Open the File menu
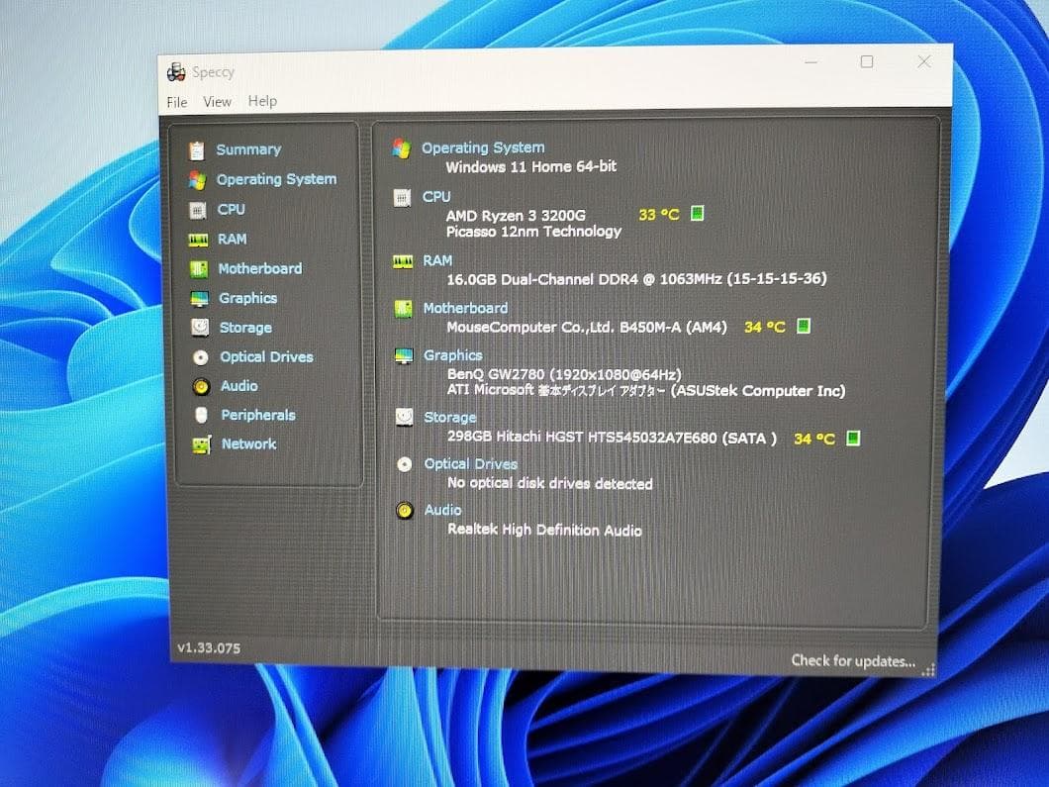 tap(176, 101)
